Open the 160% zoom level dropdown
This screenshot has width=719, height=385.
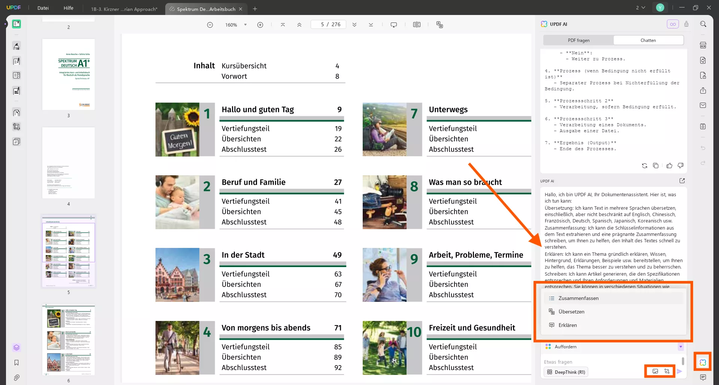(245, 25)
